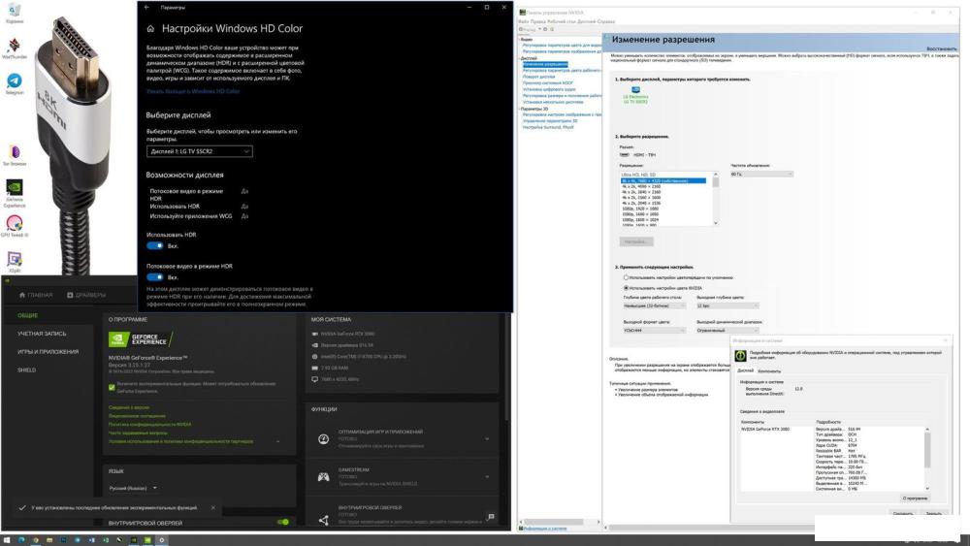This screenshot has height=546, width=970.
Task: Open GeForce Experience desktop shortcut
Action: (15, 191)
